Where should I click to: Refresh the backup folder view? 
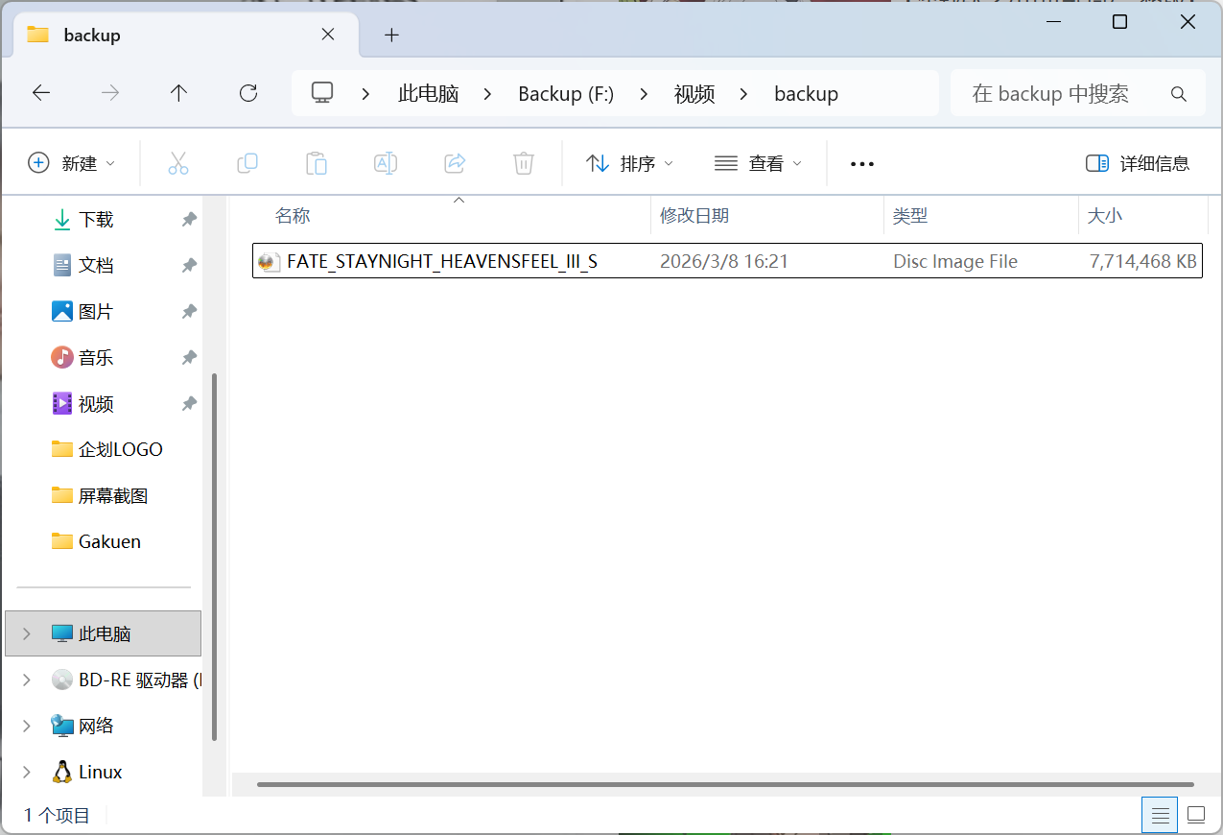pyautogui.click(x=248, y=93)
